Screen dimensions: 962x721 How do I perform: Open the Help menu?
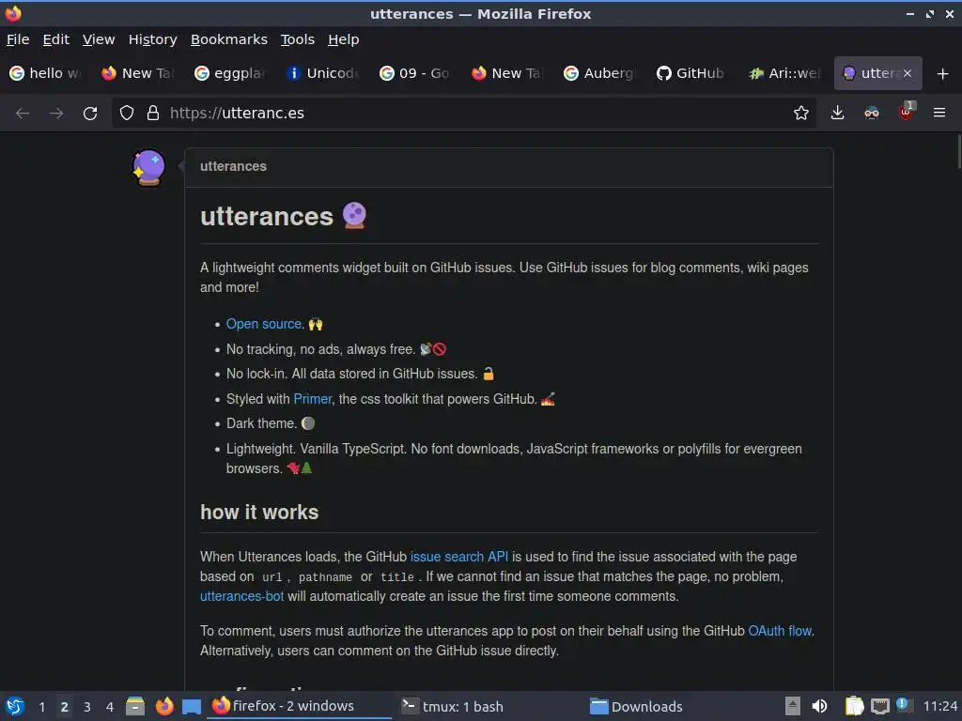[x=344, y=39]
